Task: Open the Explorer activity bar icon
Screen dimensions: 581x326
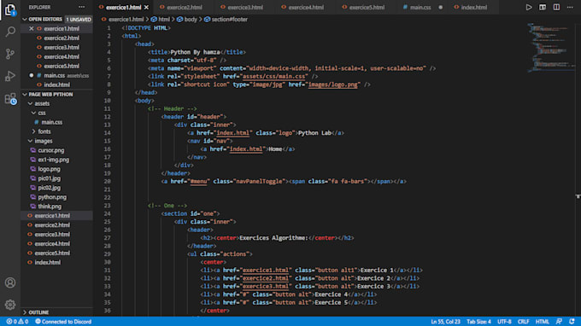Action: click(x=10, y=9)
